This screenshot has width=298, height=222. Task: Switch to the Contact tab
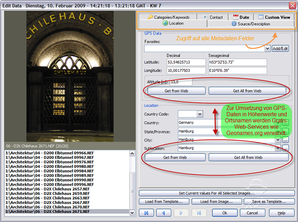click(x=213, y=17)
